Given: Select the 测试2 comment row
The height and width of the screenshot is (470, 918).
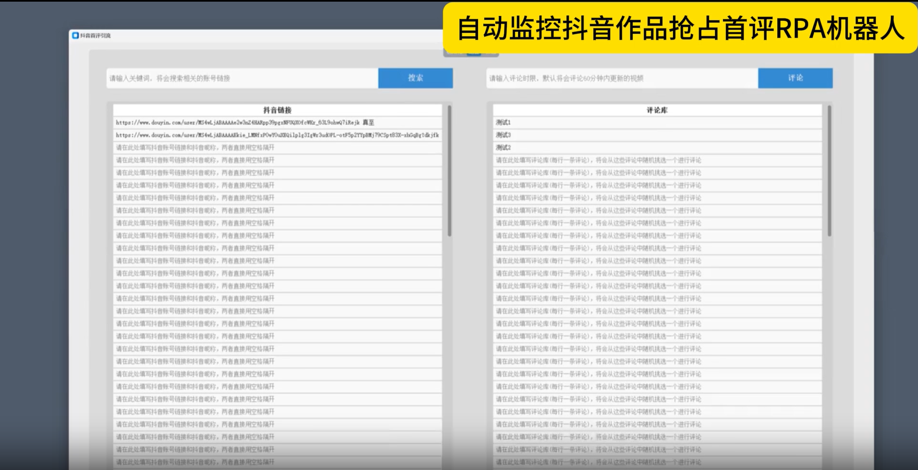Looking at the screenshot, I should pos(657,148).
